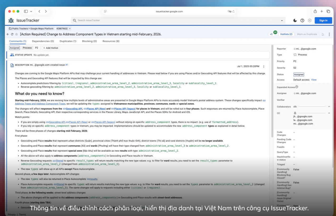This screenshot has height=216, width=336.
Task: Toggle dark theme with the moon icon
Action: (295, 21)
